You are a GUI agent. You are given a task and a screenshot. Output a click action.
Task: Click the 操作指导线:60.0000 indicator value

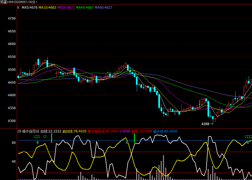point(103,131)
